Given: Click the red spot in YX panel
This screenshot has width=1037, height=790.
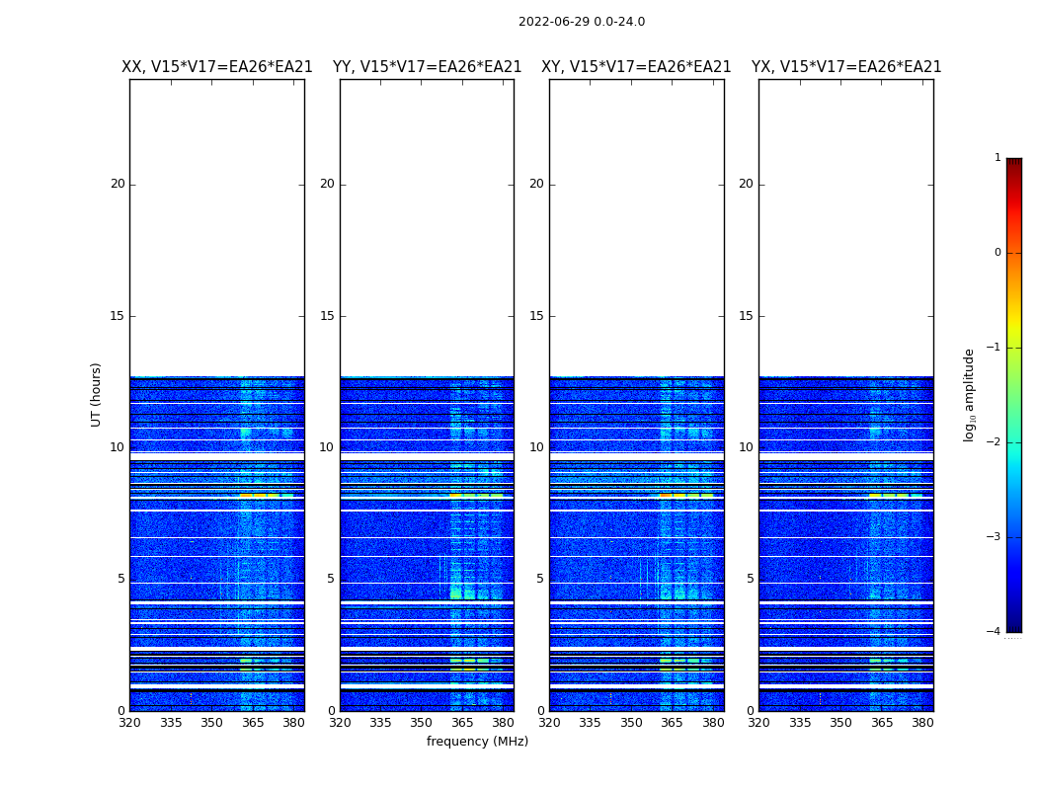Looking at the screenshot, I should tap(820, 698).
